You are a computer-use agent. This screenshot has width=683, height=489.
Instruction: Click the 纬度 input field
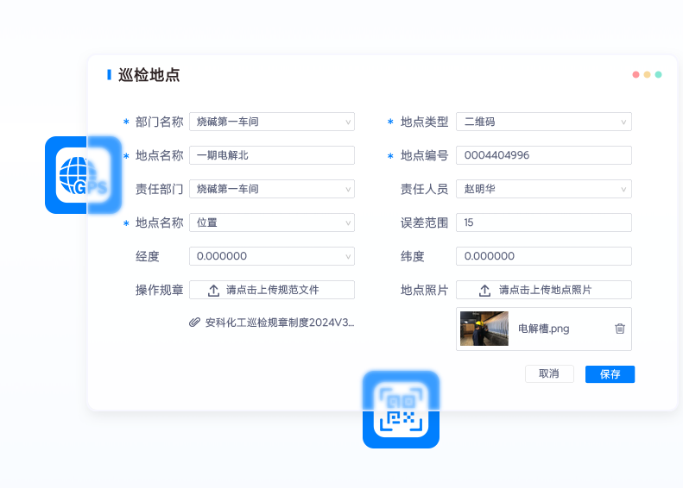pos(543,256)
